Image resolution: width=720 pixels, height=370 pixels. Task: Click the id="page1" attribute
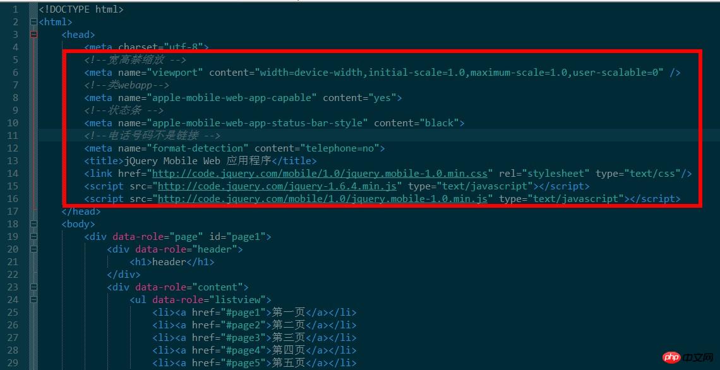[237, 237]
